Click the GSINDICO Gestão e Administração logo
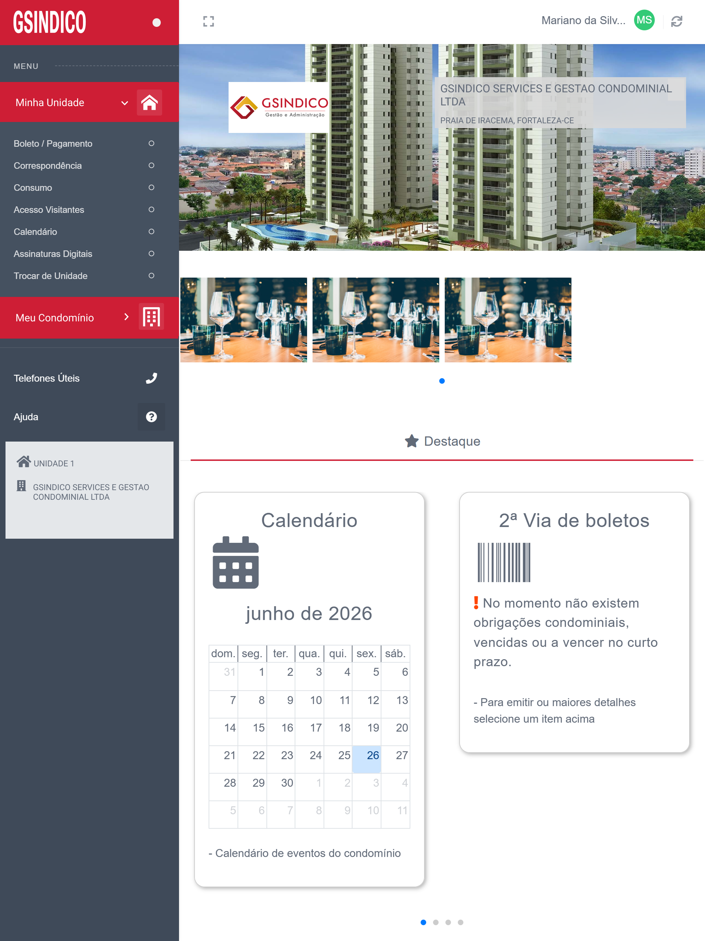This screenshot has height=941, width=705. (279, 107)
